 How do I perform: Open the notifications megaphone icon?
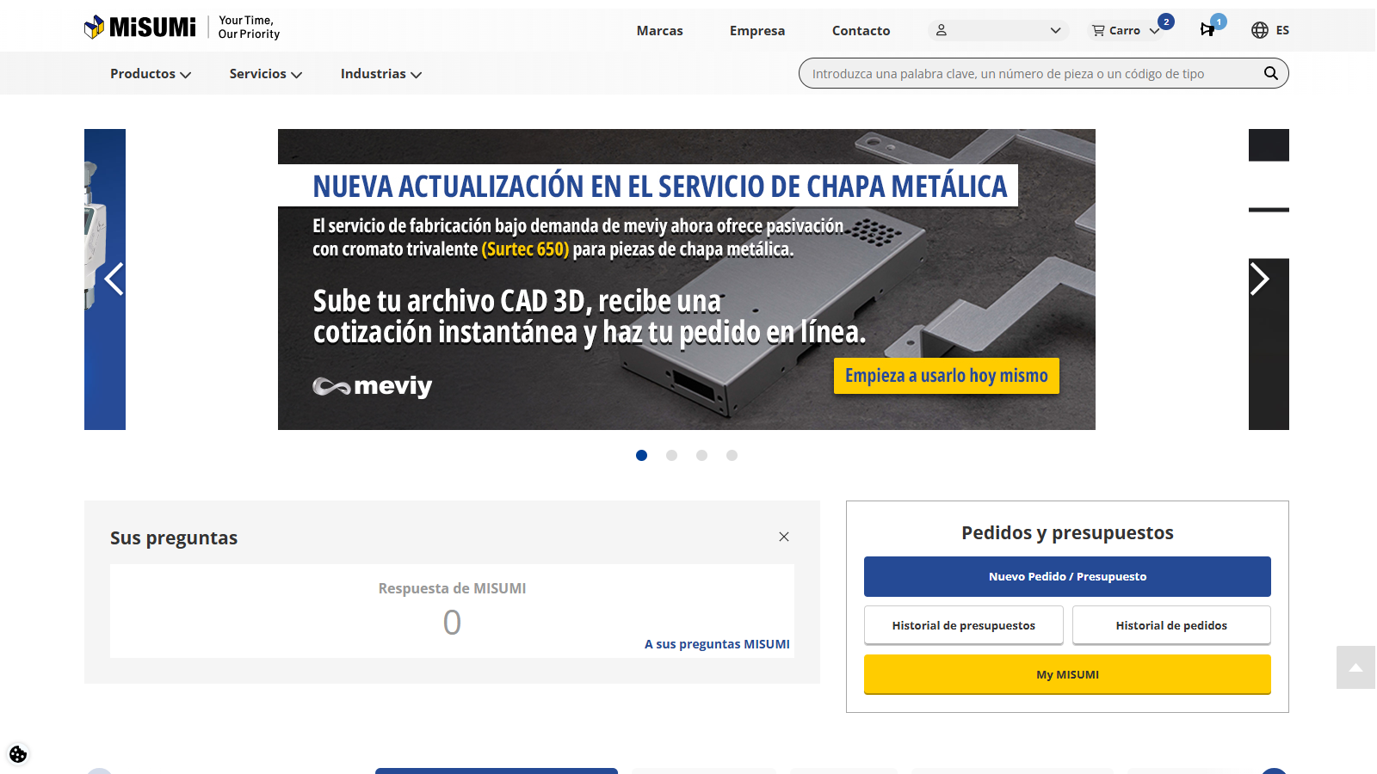point(1208,30)
